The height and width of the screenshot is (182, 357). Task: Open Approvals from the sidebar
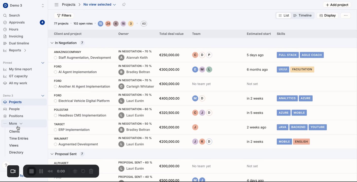pos(17,22)
